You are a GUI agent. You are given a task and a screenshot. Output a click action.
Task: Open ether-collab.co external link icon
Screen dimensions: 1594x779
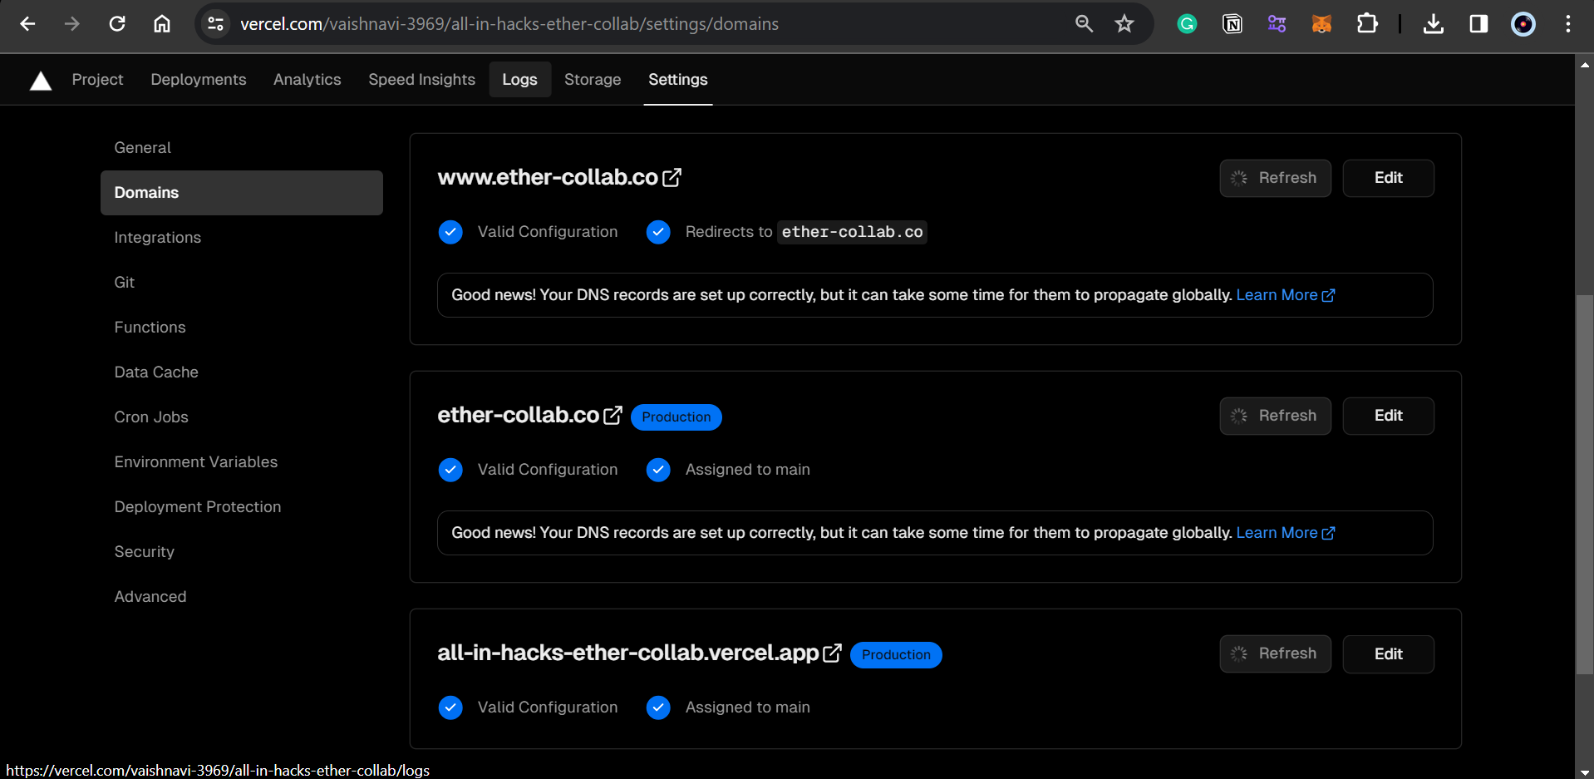(x=613, y=416)
